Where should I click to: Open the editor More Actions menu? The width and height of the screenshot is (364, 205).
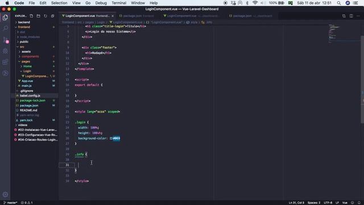[x=358, y=16]
